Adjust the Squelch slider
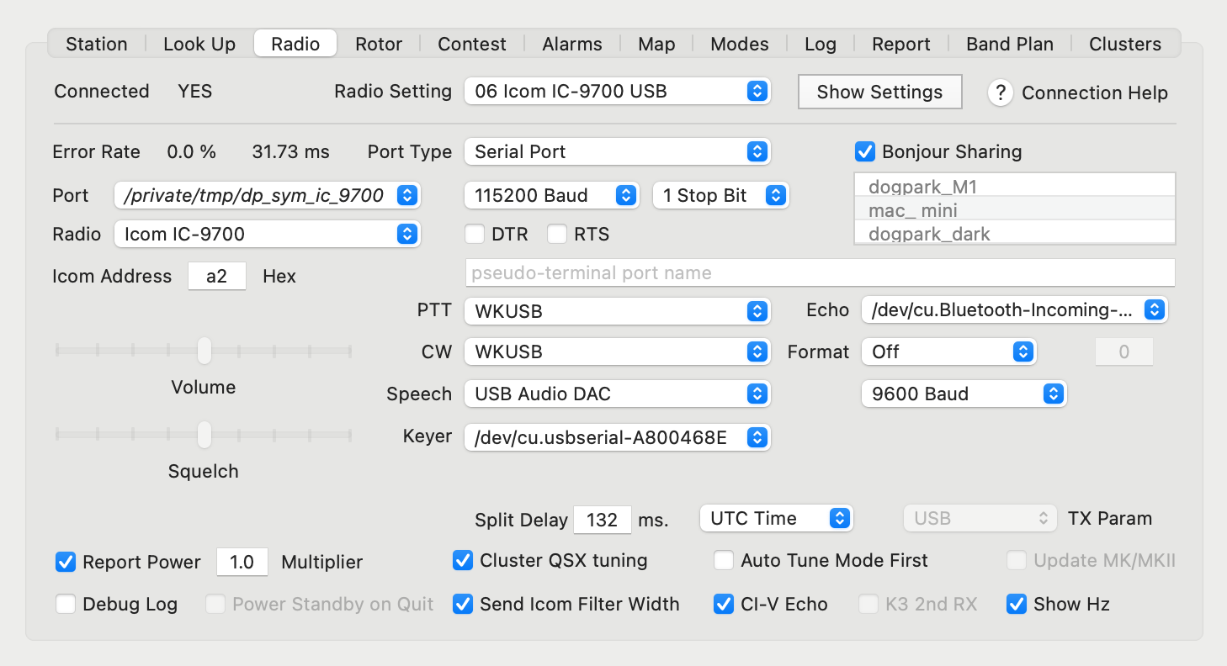Image resolution: width=1227 pixels, height=666 pixels. pyautogui.click(x=204, y=435)
